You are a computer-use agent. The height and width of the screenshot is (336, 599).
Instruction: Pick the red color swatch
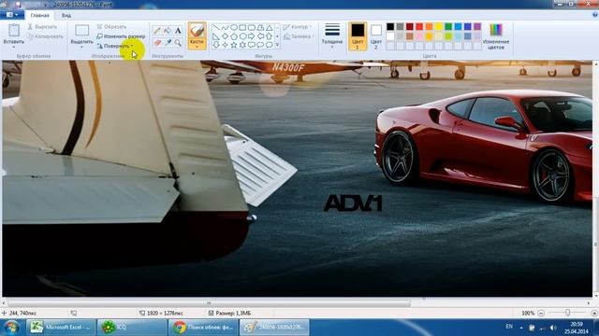click(419, 27)
